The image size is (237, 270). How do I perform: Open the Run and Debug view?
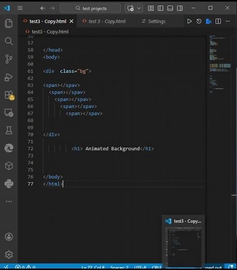[x=9, y=77]
